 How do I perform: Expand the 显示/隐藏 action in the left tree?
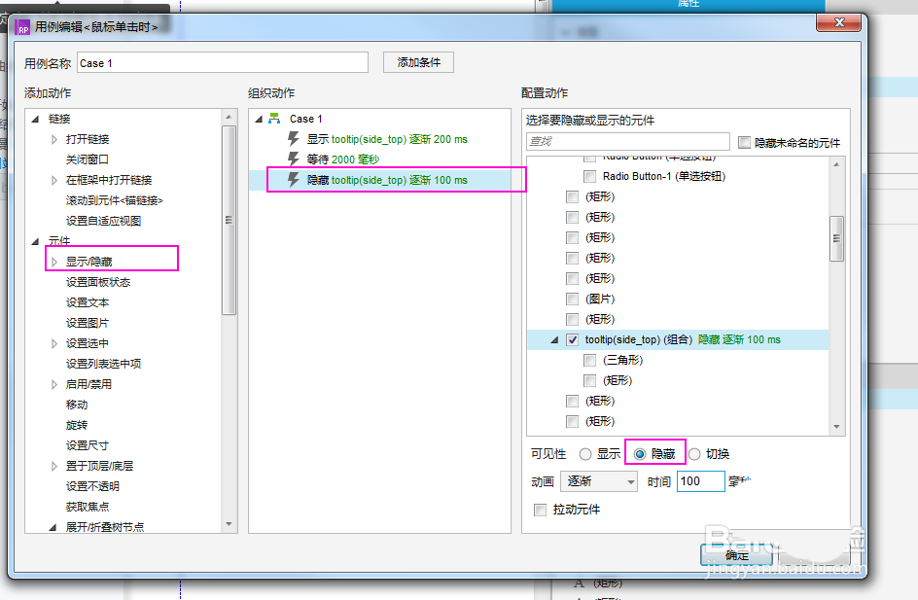pos(54,258)
